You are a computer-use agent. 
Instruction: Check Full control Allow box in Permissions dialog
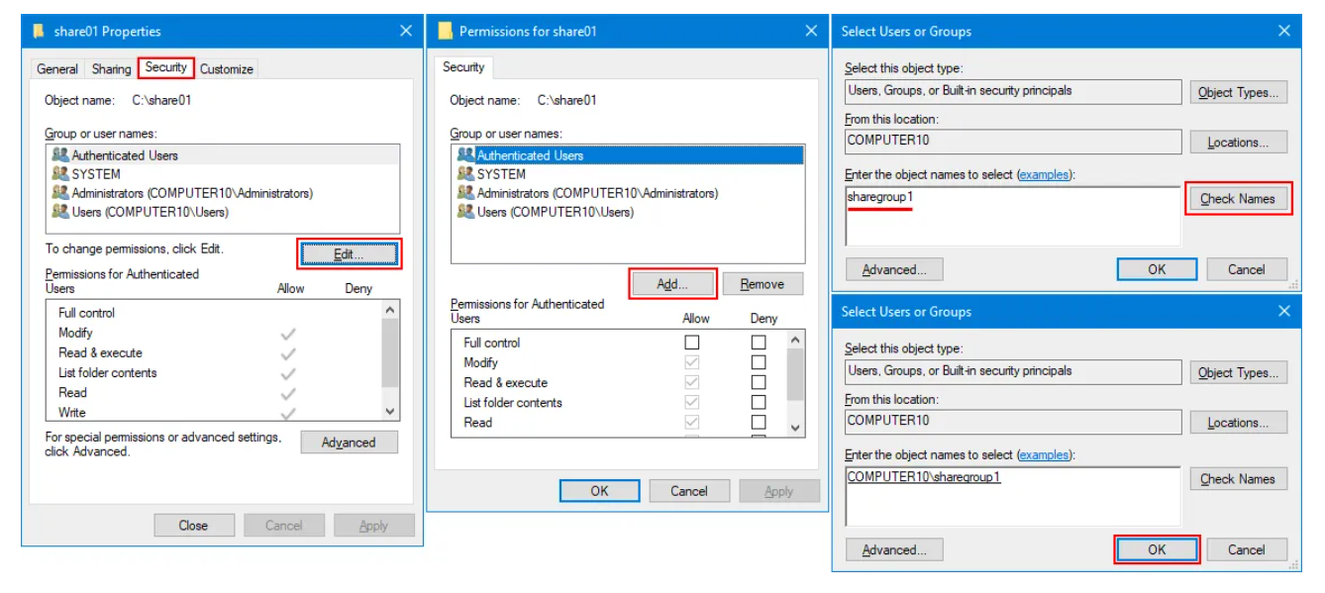coord(692,343)
